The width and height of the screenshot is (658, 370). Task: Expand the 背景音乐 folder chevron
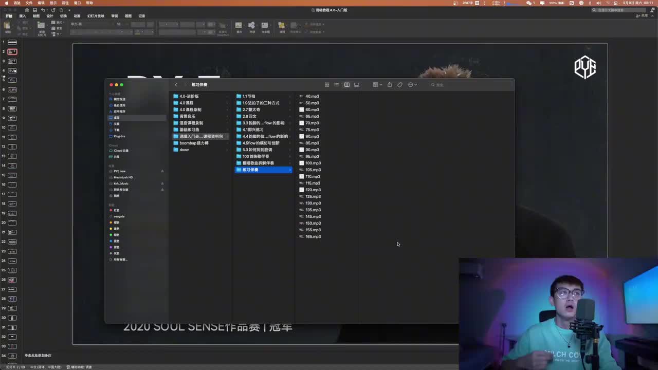click(227, 117)
